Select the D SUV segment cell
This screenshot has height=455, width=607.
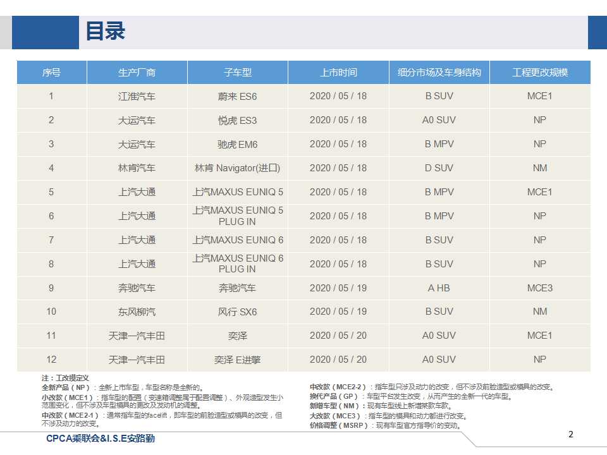coord(439,168)
